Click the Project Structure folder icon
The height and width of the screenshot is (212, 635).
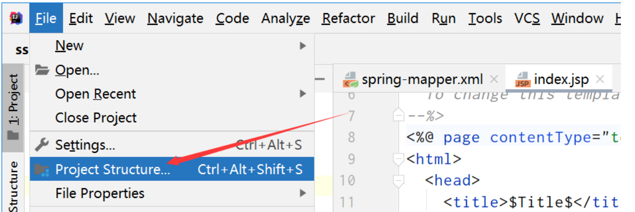43,169
